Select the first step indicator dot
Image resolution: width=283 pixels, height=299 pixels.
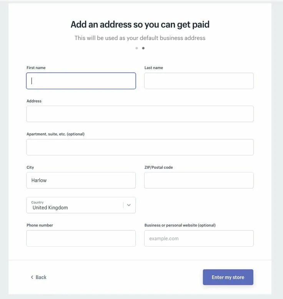(137, 48)
